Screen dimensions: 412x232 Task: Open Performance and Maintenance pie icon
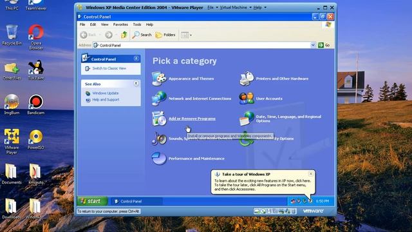159,159
